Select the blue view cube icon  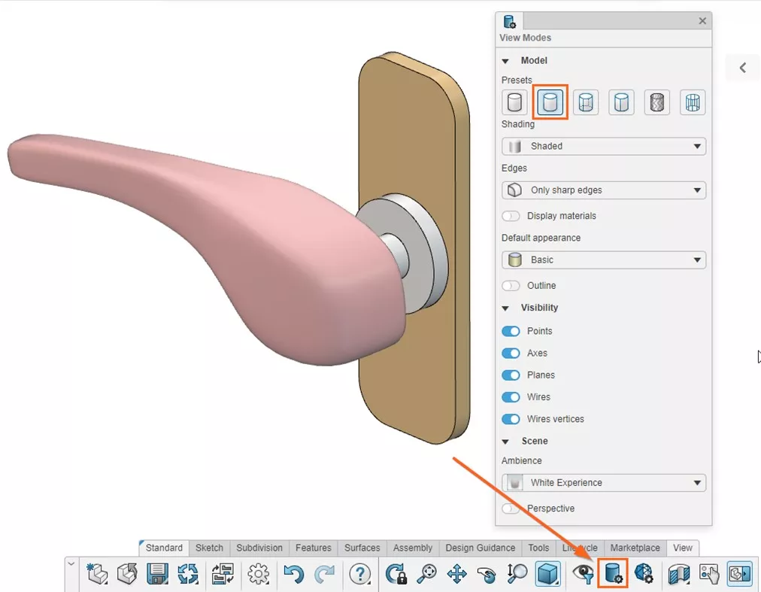click(547, 574)
